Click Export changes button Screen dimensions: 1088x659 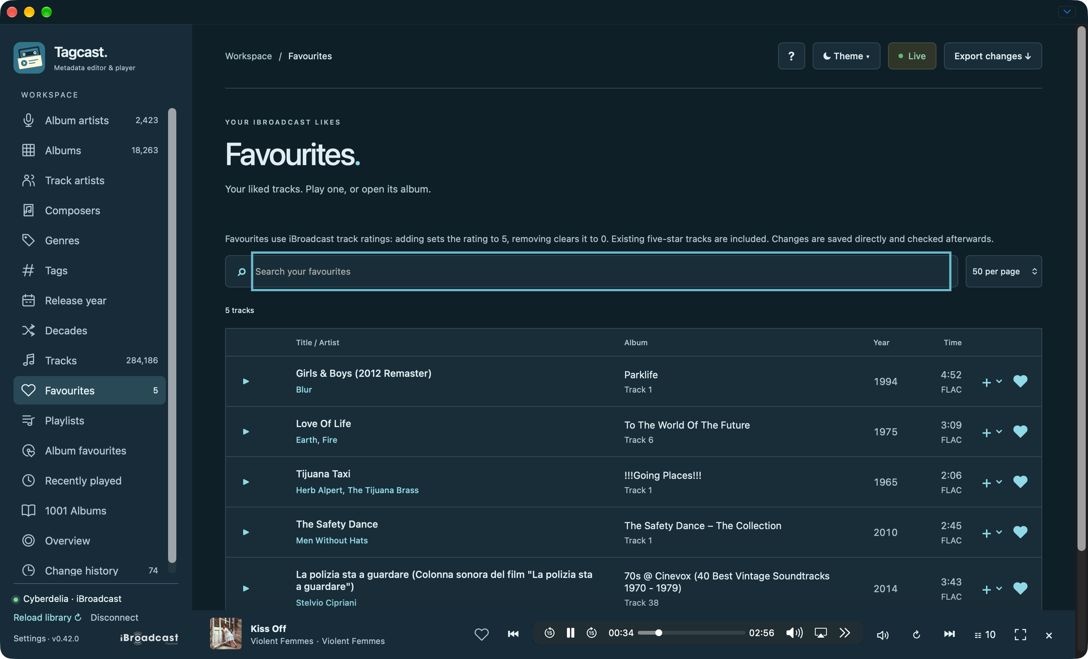click(993, 56)
